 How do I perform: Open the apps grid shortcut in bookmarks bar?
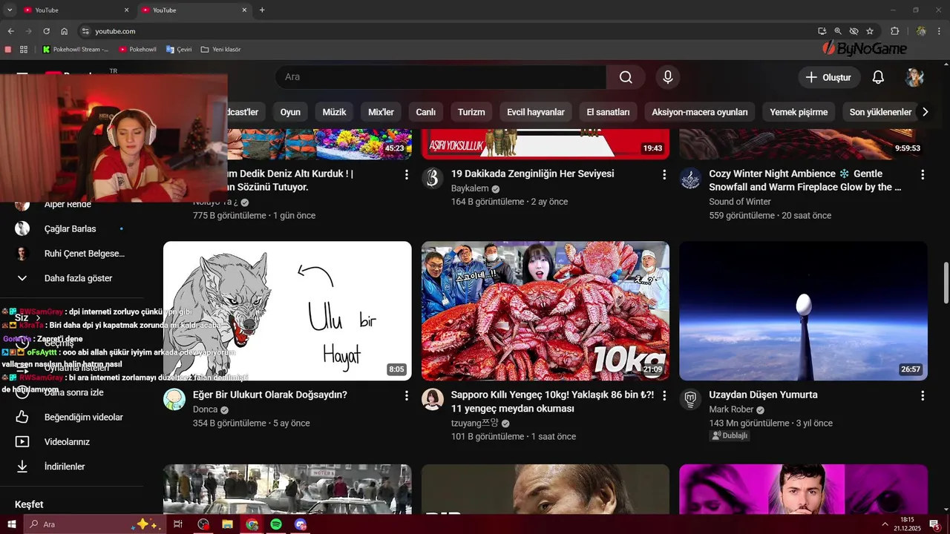point(24,50)
